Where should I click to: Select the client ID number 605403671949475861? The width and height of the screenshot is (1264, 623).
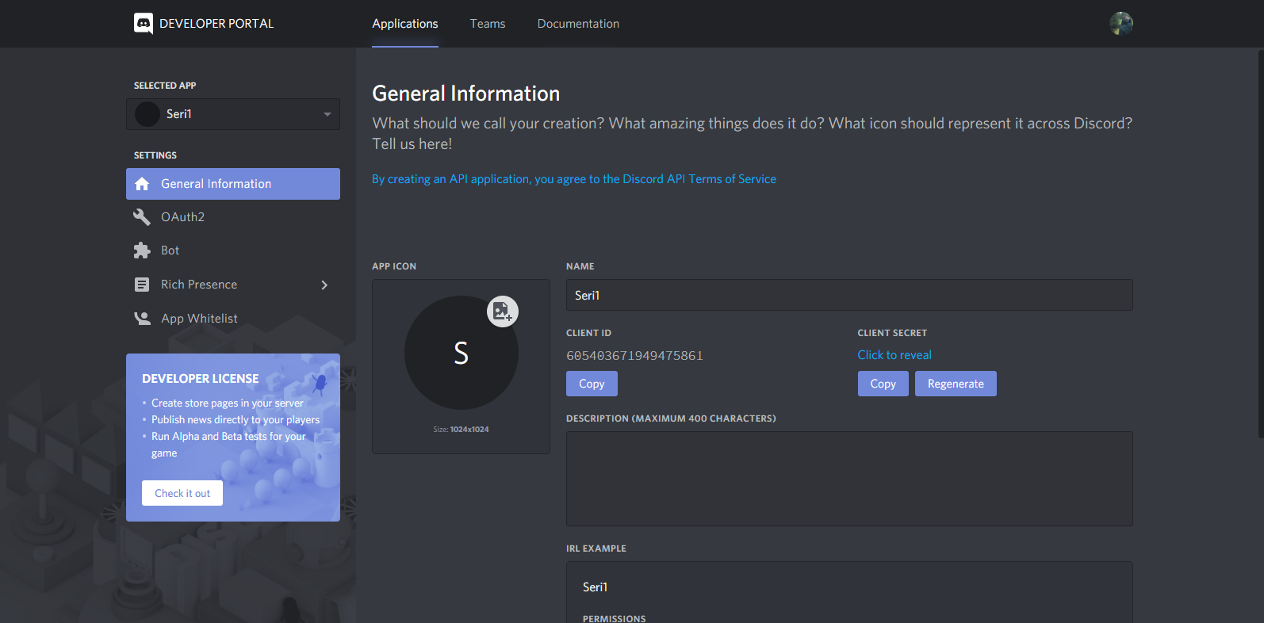tap(634, 356)
